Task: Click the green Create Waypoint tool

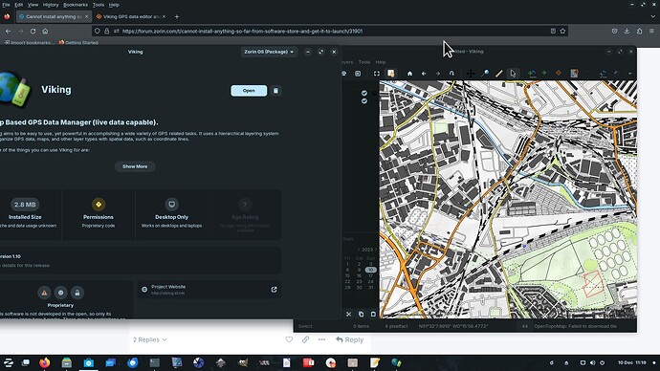Action: tap(544, 74)
